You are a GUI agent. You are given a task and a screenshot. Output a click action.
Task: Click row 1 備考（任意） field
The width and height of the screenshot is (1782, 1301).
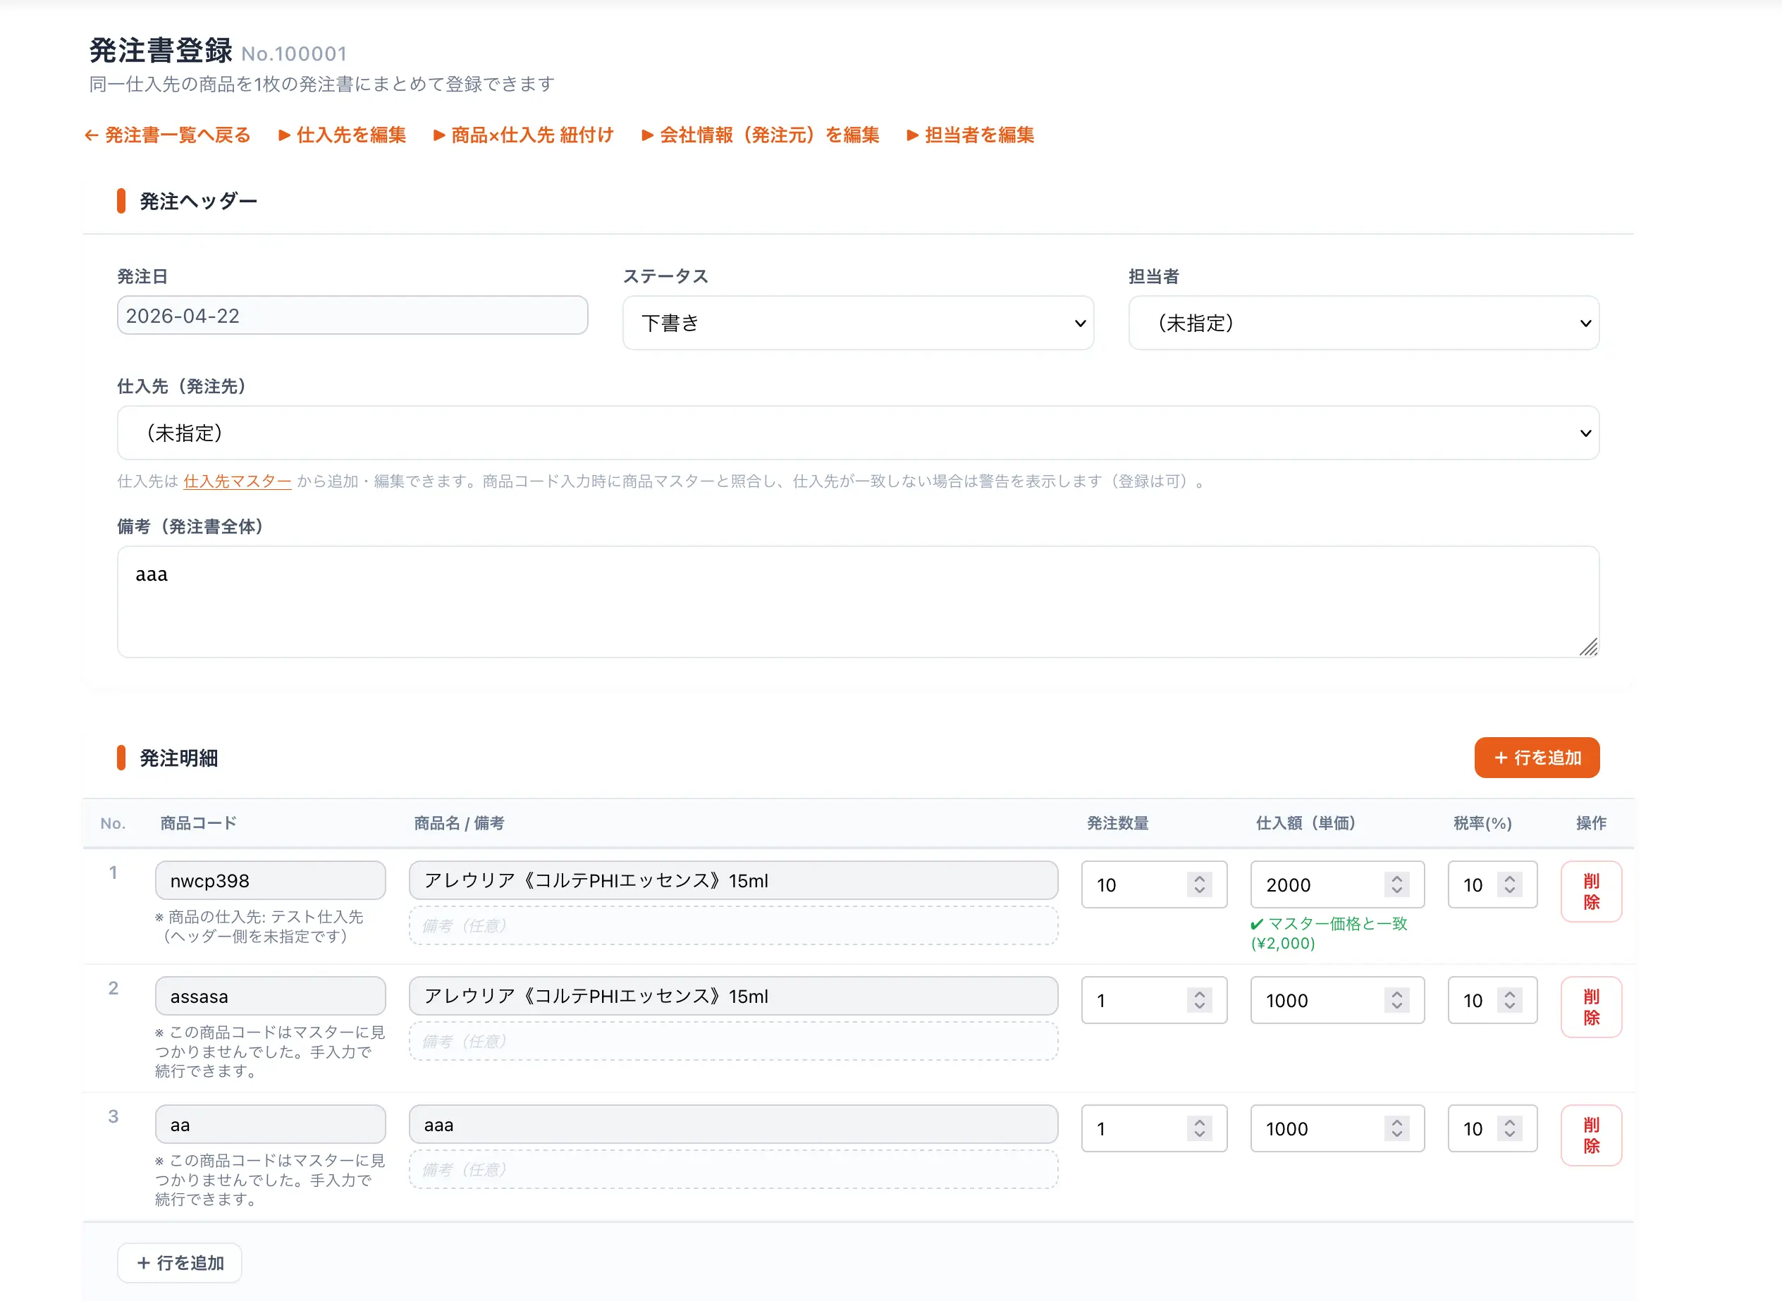pos(733,925)
